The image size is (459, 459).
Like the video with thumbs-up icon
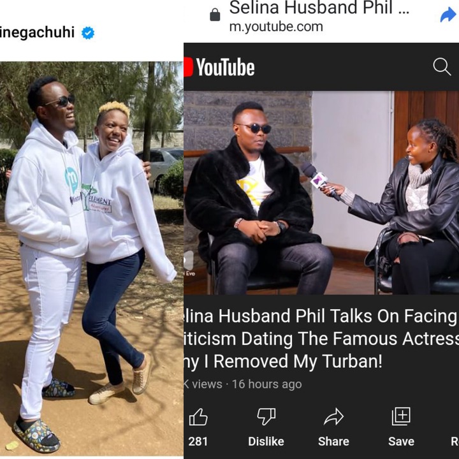coord(198,417)
